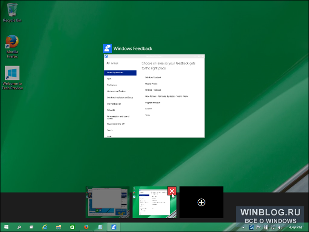Toggle Task View from the taskbar

tap(31, 227)
